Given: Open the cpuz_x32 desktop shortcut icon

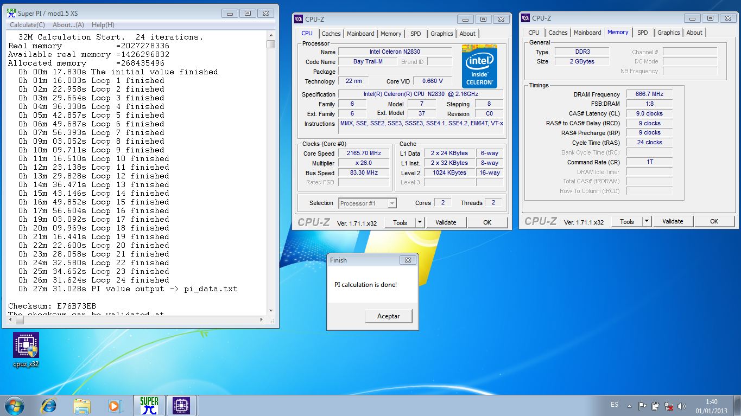Looking at the screenshot, I should coord(26,350).
